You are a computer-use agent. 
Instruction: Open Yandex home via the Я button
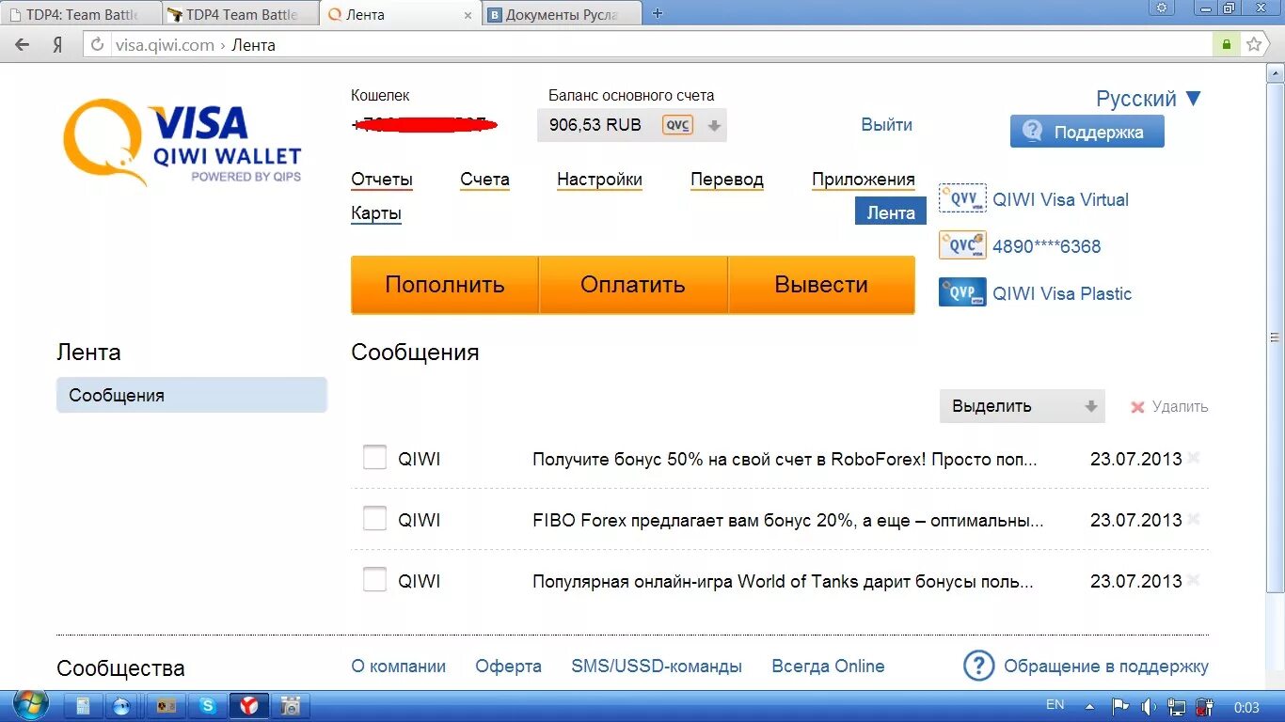(57, 44)
